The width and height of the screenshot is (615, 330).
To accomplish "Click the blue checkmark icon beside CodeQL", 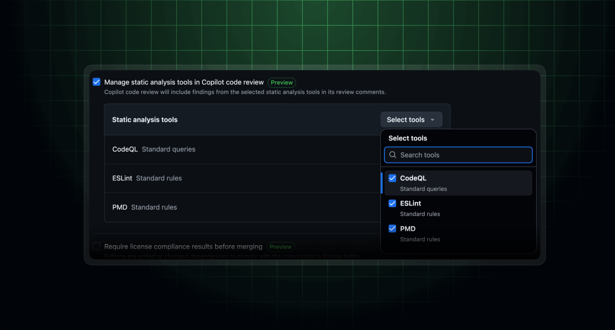I will (x=392, y=178).
